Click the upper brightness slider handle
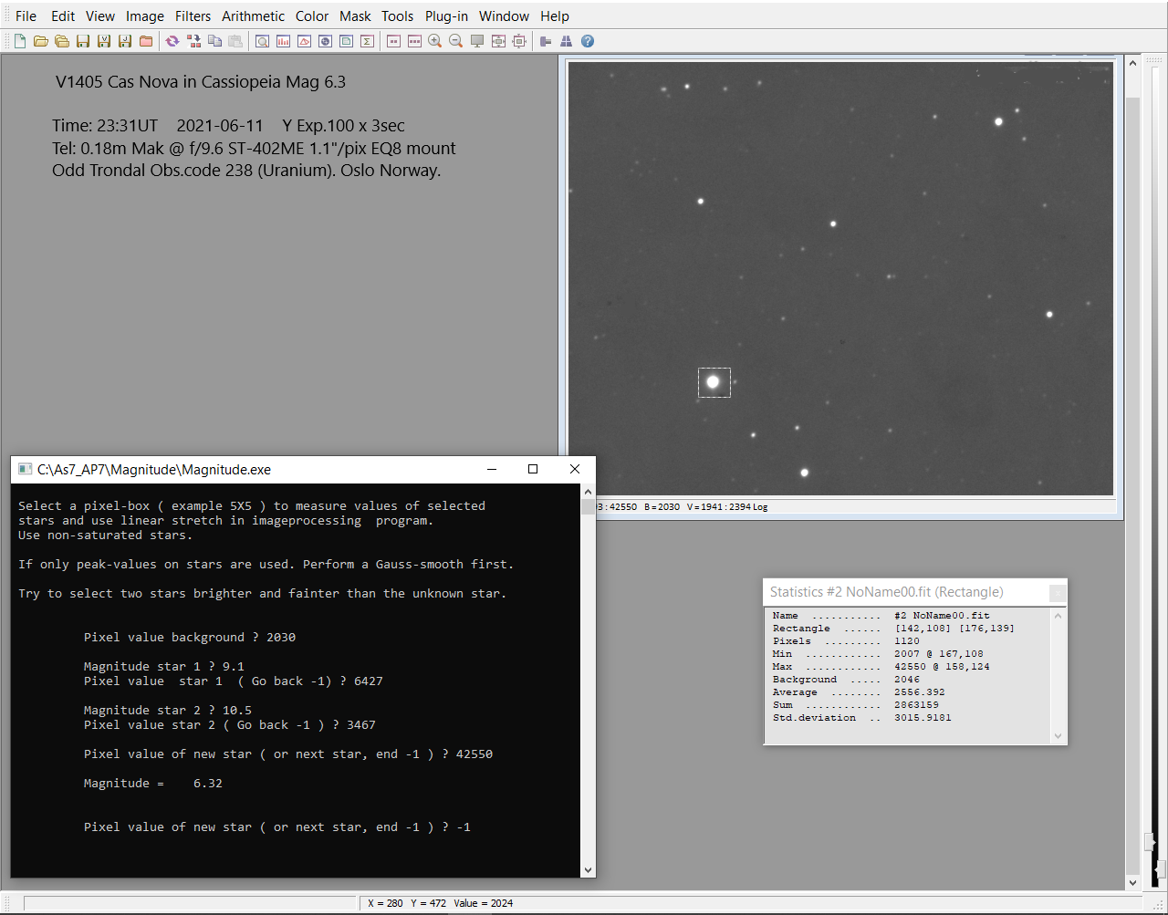The height and width of the screenshot is (915, 1168). [1150, 842]
